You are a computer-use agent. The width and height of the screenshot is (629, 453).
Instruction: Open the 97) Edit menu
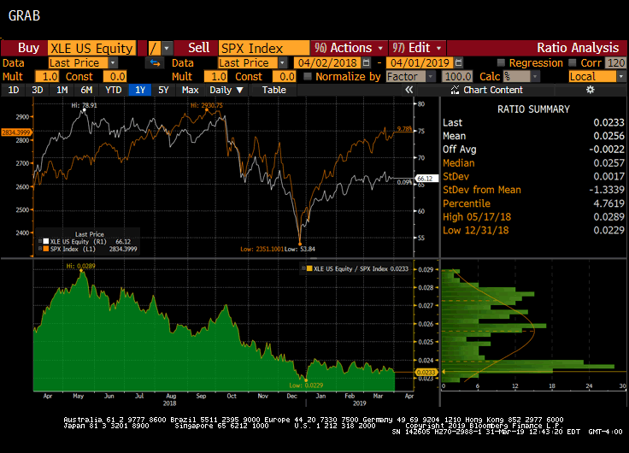pos(417,48)
